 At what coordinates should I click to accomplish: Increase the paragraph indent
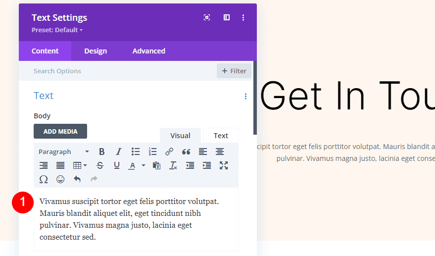207,165
